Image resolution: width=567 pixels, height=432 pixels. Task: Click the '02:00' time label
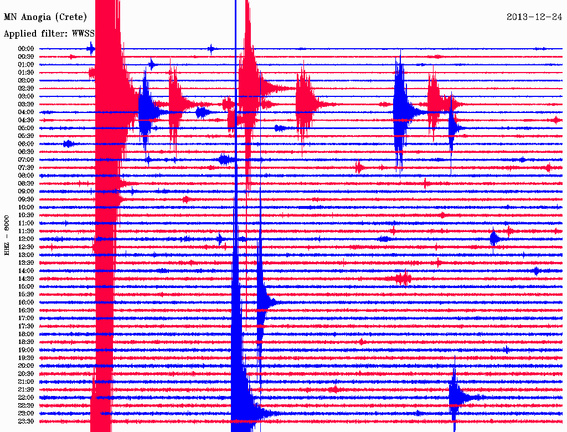(26, 80)
